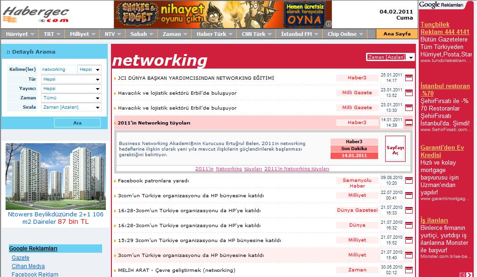Open the Chip Online menu item
Image resolution: width=477 pixels, height=277 pixels.
click(x=345, y=34)
